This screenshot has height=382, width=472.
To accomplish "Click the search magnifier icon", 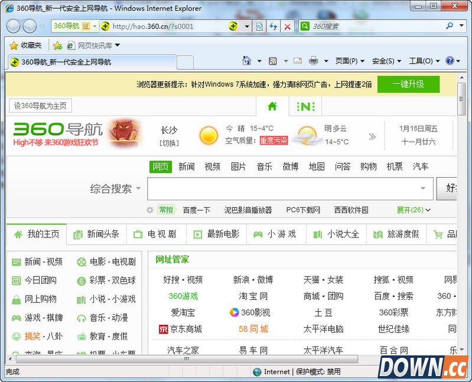I will pyautogui.click(x=450, y=26).
